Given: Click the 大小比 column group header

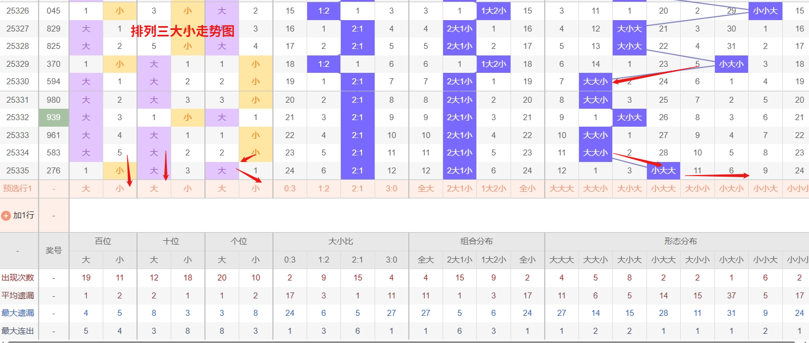Looking at the screenshot, I should tap(340, 241).
